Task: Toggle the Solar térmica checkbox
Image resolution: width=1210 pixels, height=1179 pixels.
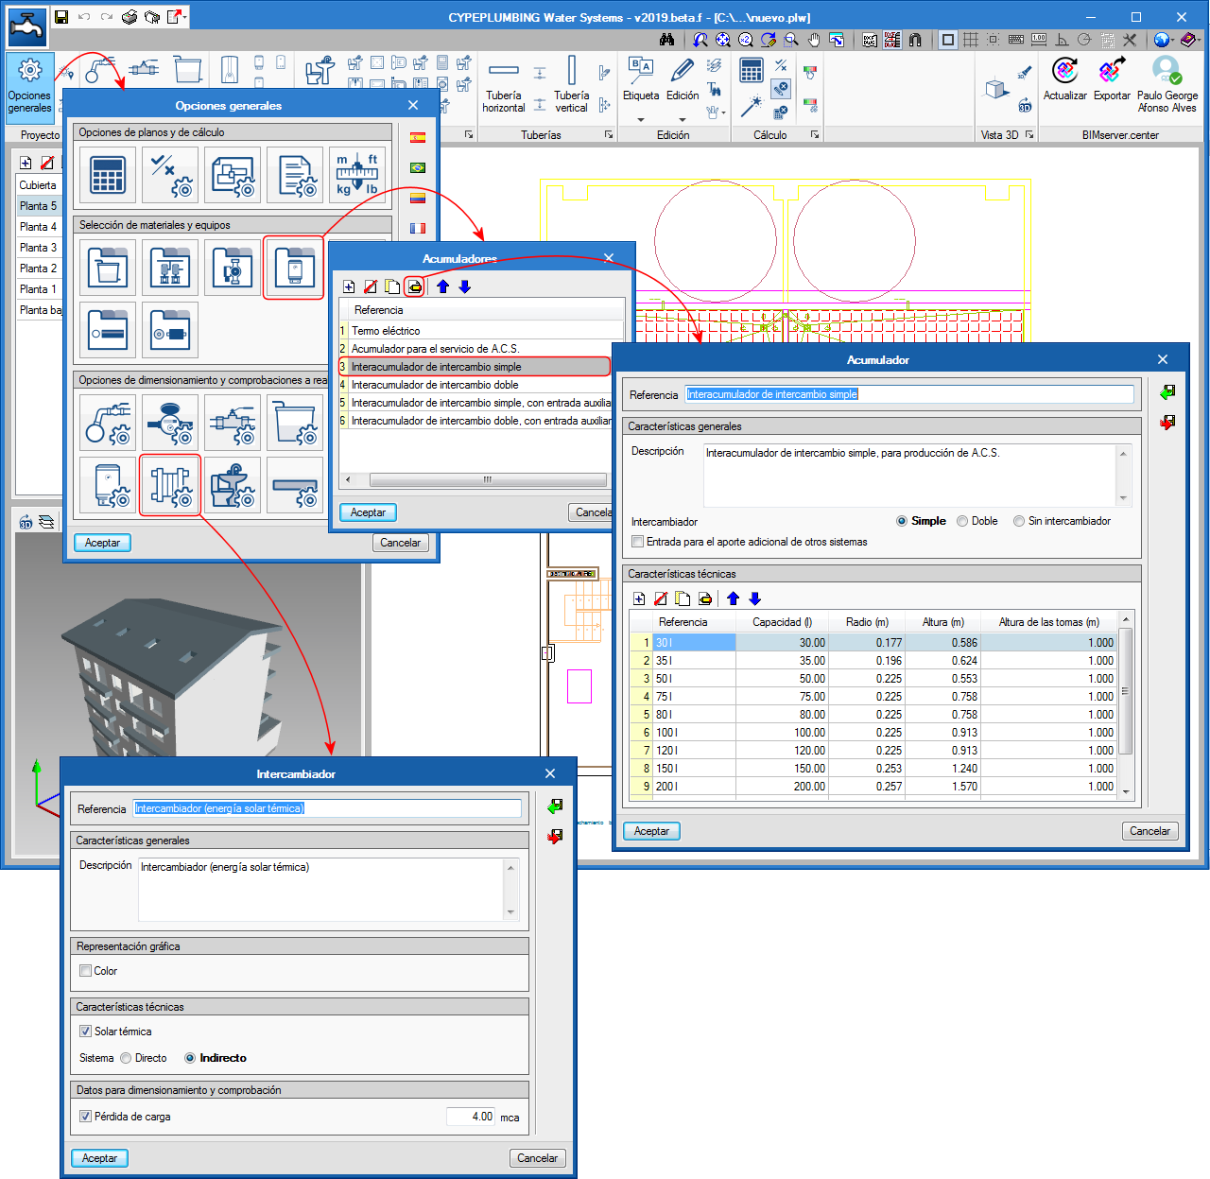Action: pyautogui.click(x=86, y=1032)
